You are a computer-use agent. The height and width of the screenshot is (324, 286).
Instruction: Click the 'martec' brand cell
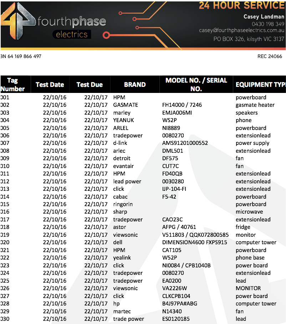click(x=122, y=311)
